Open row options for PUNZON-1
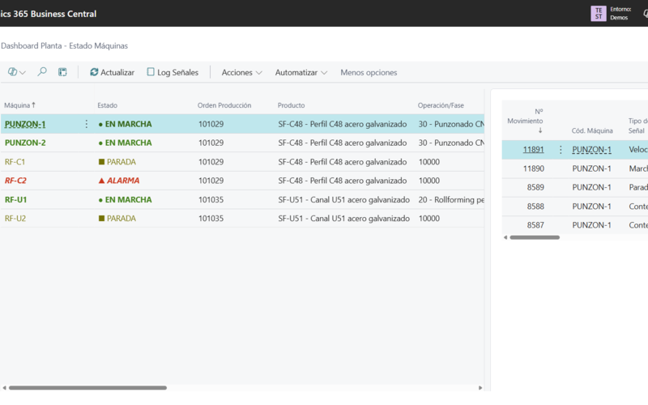648x405 pixels. pos(87,124)
